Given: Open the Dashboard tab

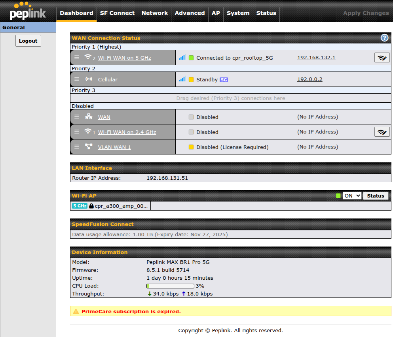Looking at the screenshot, I should tap(76, 13).
